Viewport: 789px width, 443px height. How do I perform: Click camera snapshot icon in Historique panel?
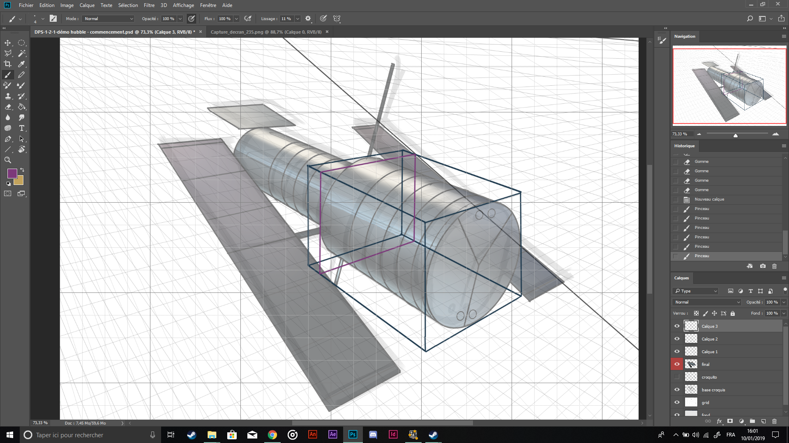coord(763,266)
